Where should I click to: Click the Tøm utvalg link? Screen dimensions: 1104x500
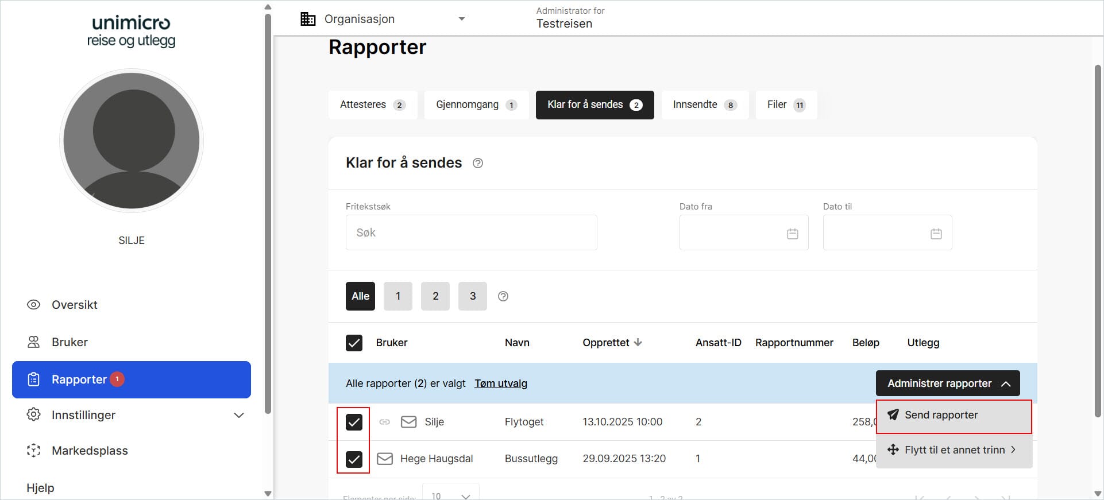coord(500,383)
